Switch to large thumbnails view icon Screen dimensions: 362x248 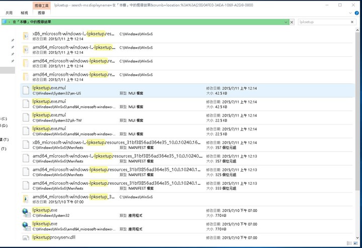pyautogui.click(x=356, y=243)
